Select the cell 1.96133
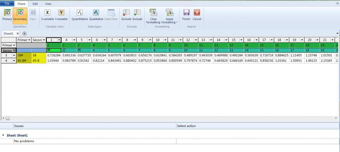340x152 pixels. click(x=312, y=61)
